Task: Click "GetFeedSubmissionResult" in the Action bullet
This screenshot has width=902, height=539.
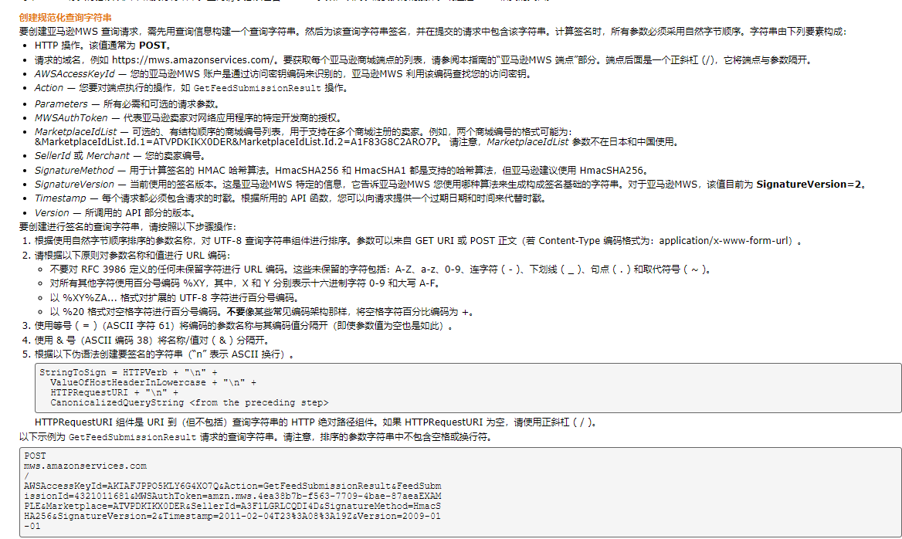Action: [258, 88]
